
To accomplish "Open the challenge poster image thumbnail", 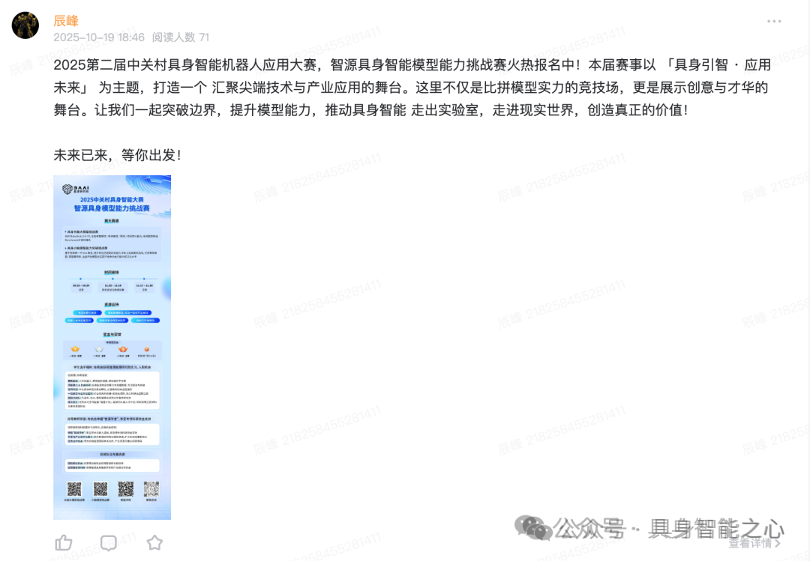I will click(112, 348).
